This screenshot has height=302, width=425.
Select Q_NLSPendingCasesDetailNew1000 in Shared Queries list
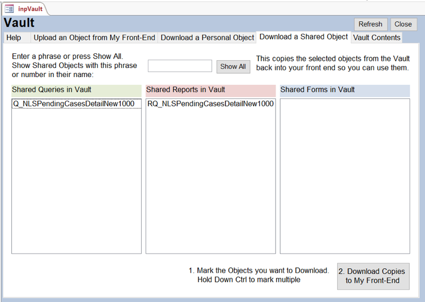tap(74, 104)
